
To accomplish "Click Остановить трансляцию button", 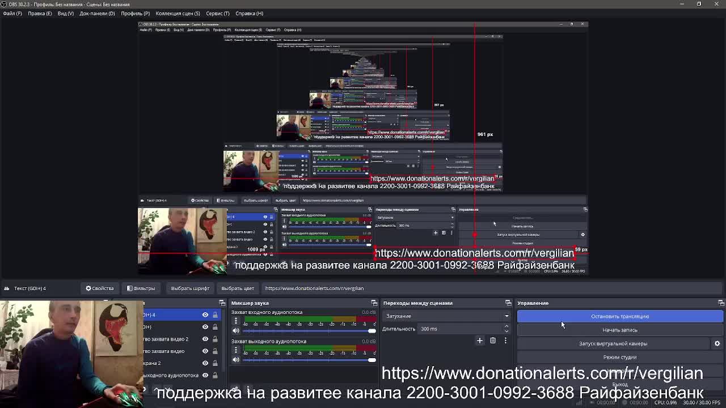I will (620, 316).
